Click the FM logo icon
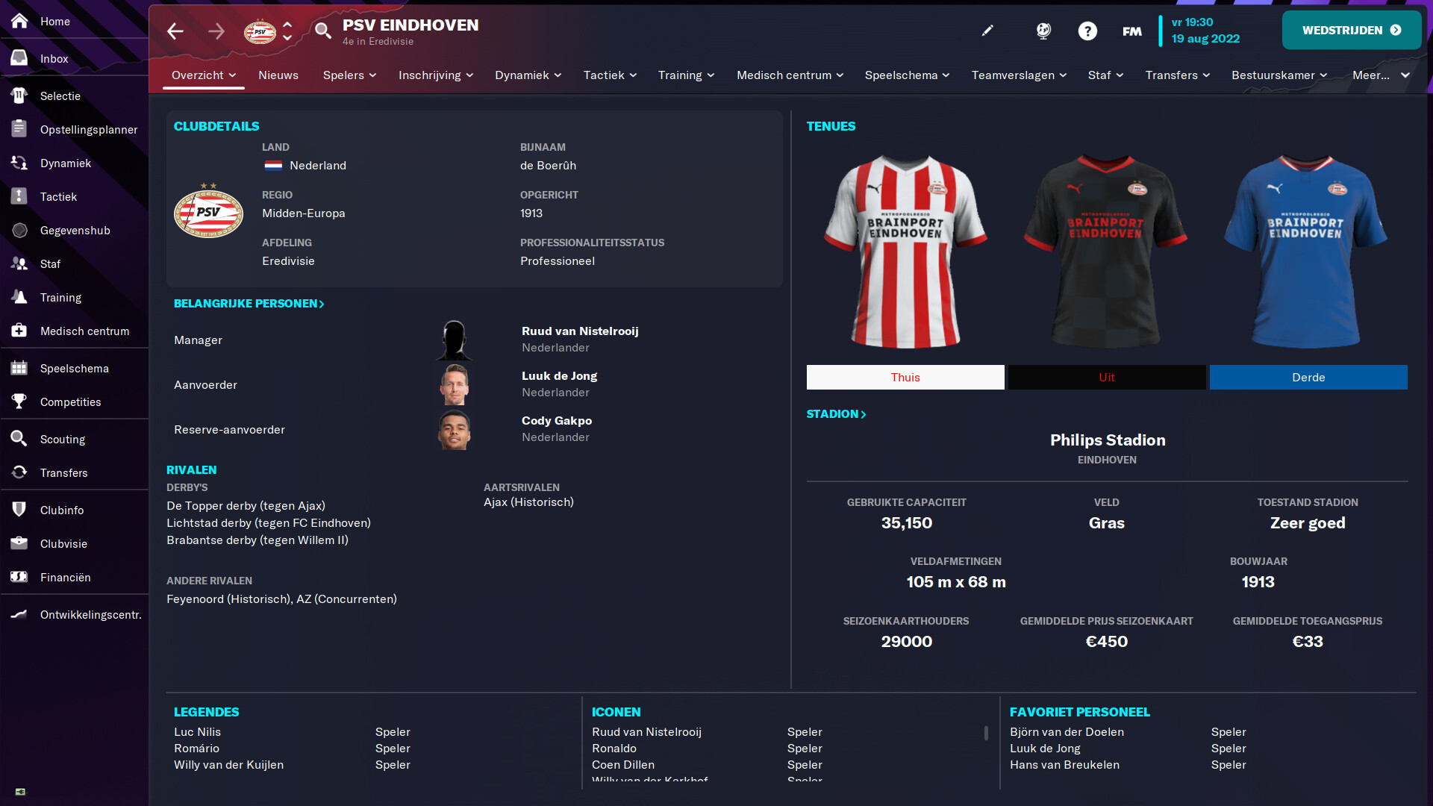Viewport: 1433px width, 806px height. [x=1131, y=31]
